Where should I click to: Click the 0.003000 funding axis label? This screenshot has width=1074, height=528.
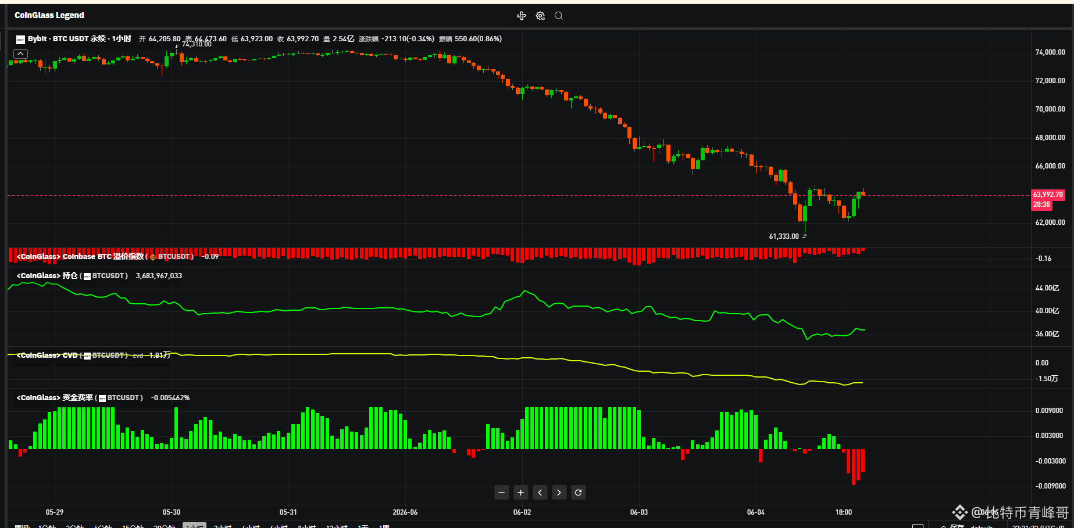[x=1049, y=436]
